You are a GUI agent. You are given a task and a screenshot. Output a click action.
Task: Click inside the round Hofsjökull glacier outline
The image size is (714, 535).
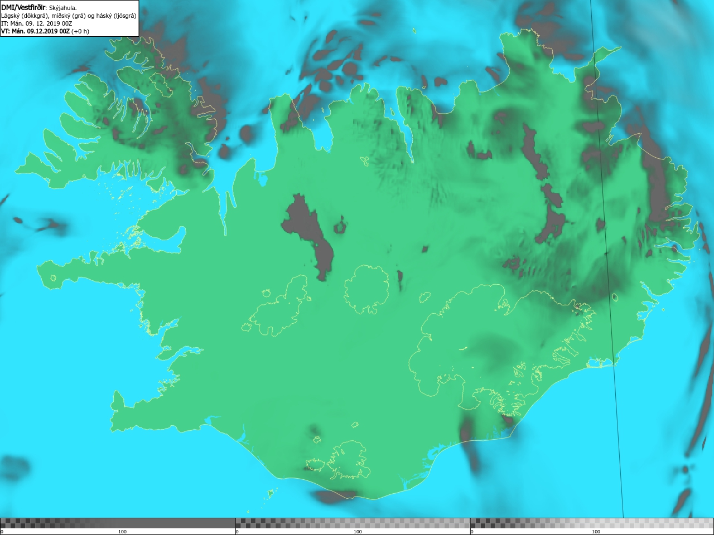[366, 289]
